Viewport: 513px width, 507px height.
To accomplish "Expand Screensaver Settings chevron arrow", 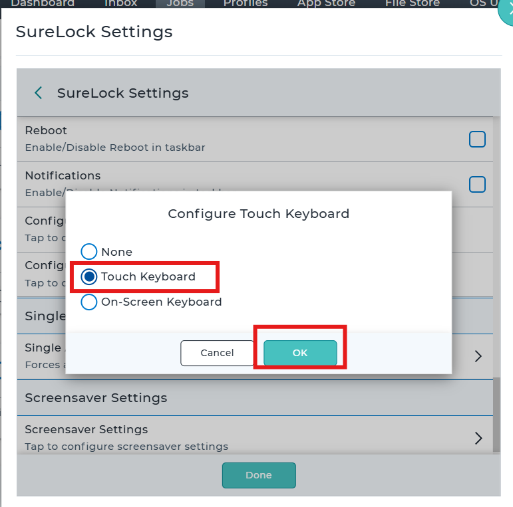I will pos(478,438).
